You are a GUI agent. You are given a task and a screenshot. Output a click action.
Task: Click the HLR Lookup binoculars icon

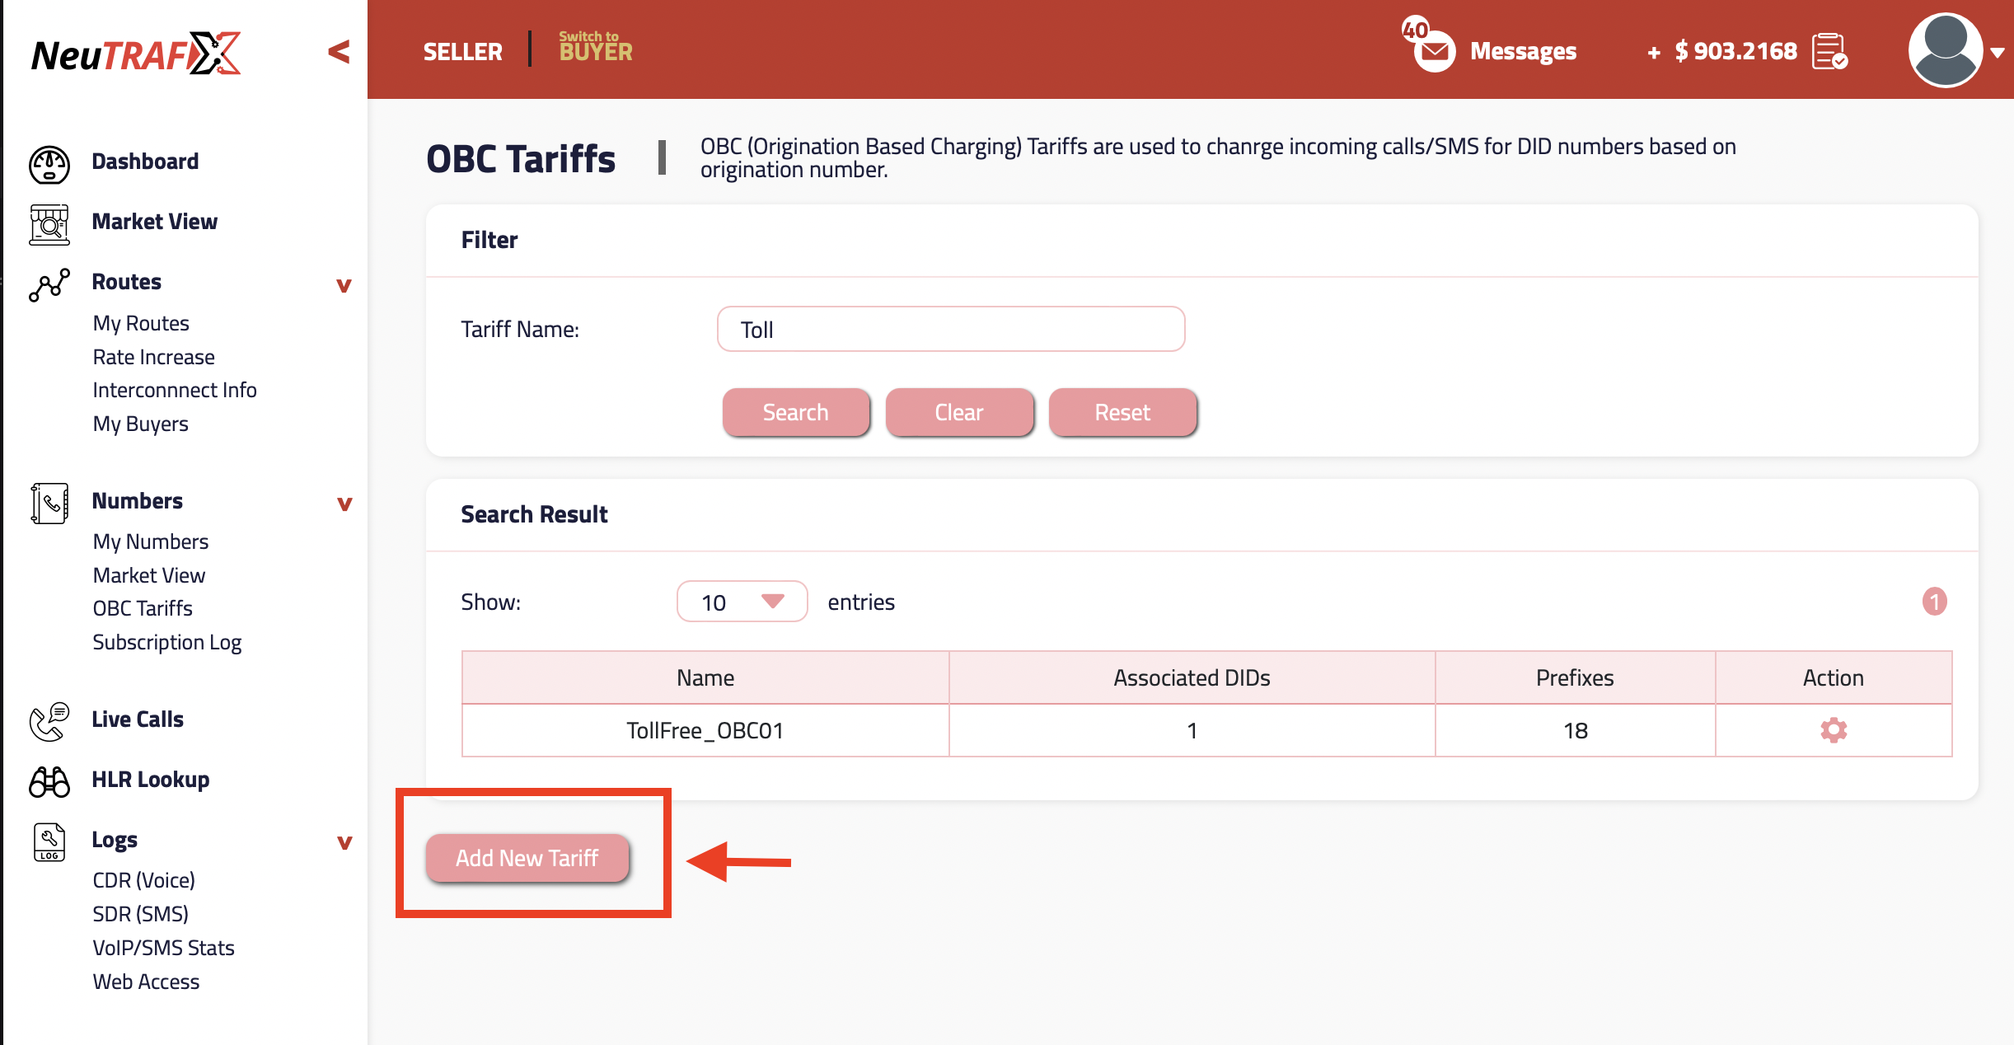pyautogui.click(x=49, y=781)
